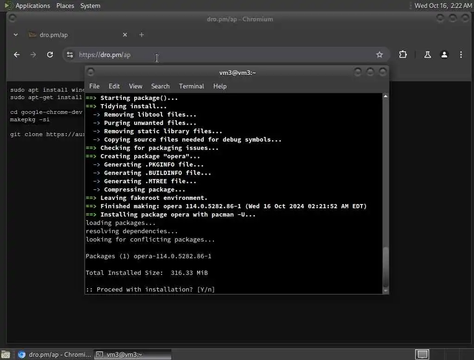This screenshot has width=474, height=360.
Task: Open the System menu in top panel
Action: click(x=90, y=6)
